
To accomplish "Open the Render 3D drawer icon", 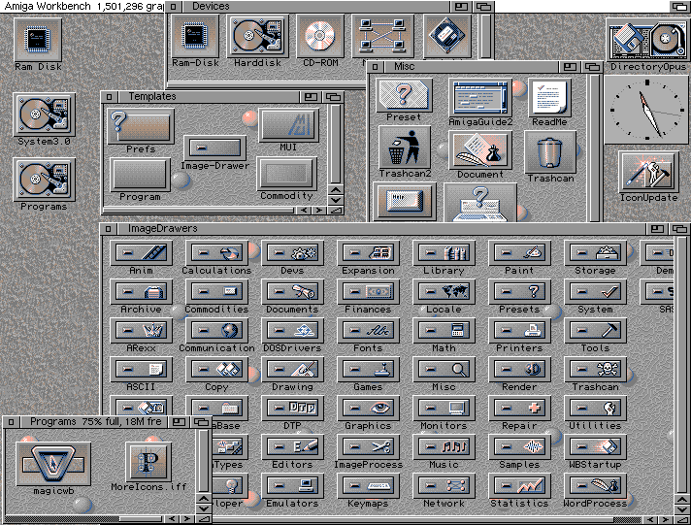I will 519,370.
